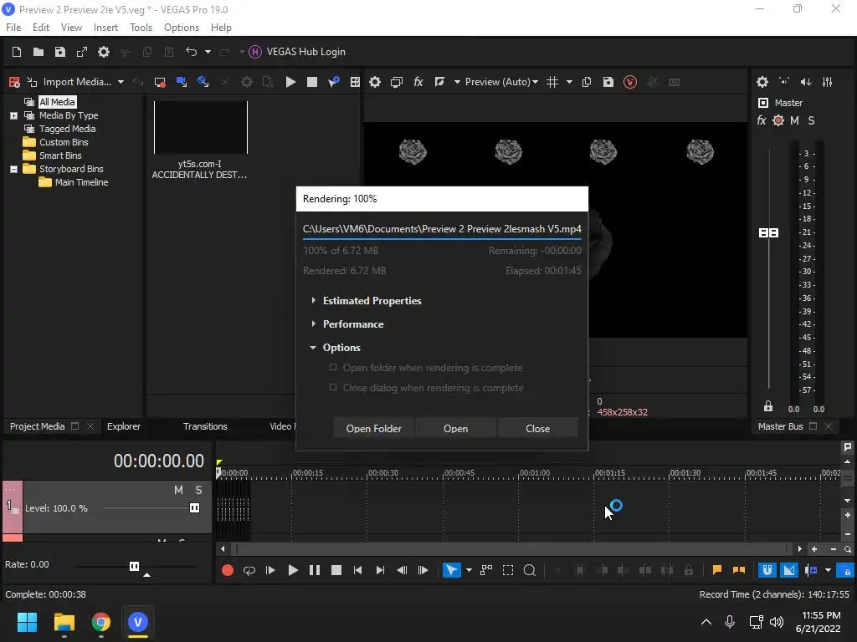Click red circled V icon in preview toolbar
The width and height of the screenshot is (857, 642).
coord(629,82)
